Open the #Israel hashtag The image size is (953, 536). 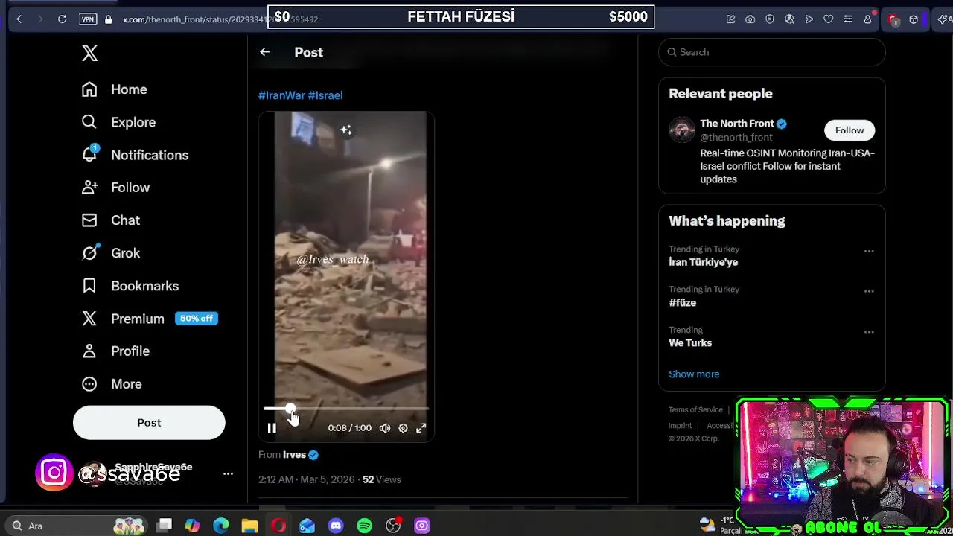pyautogui.click(x=325, y=95)
